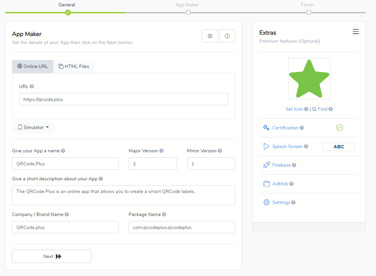Go to the Finish step marker
This screenshot has height=276, width=376.
click(308, 12)
